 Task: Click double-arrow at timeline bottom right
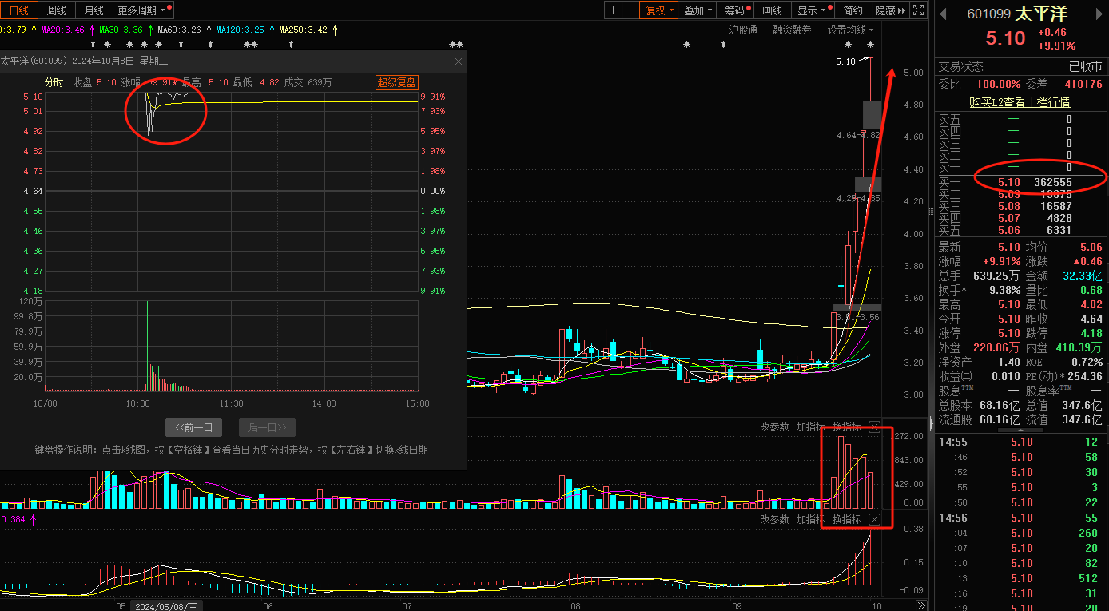click(920, 605)
